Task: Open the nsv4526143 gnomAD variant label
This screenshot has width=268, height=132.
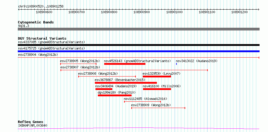Action: coord(137,61)
